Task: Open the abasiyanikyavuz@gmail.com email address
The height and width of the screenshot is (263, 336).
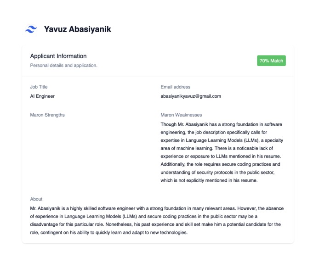Action: pos(191,96)
